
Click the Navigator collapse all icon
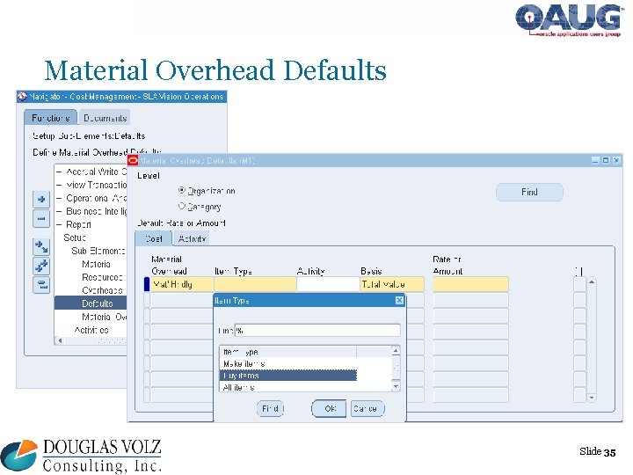pyautogui.click(x=41, y=285)
